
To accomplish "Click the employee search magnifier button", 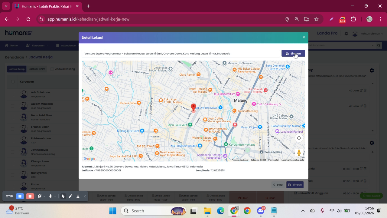I will pos(379,45).
